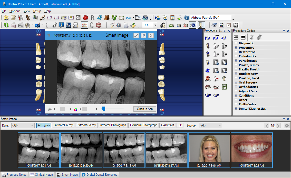Select the ER exam procedure button
The image size is (291, 178).
(x=216, y=79)
